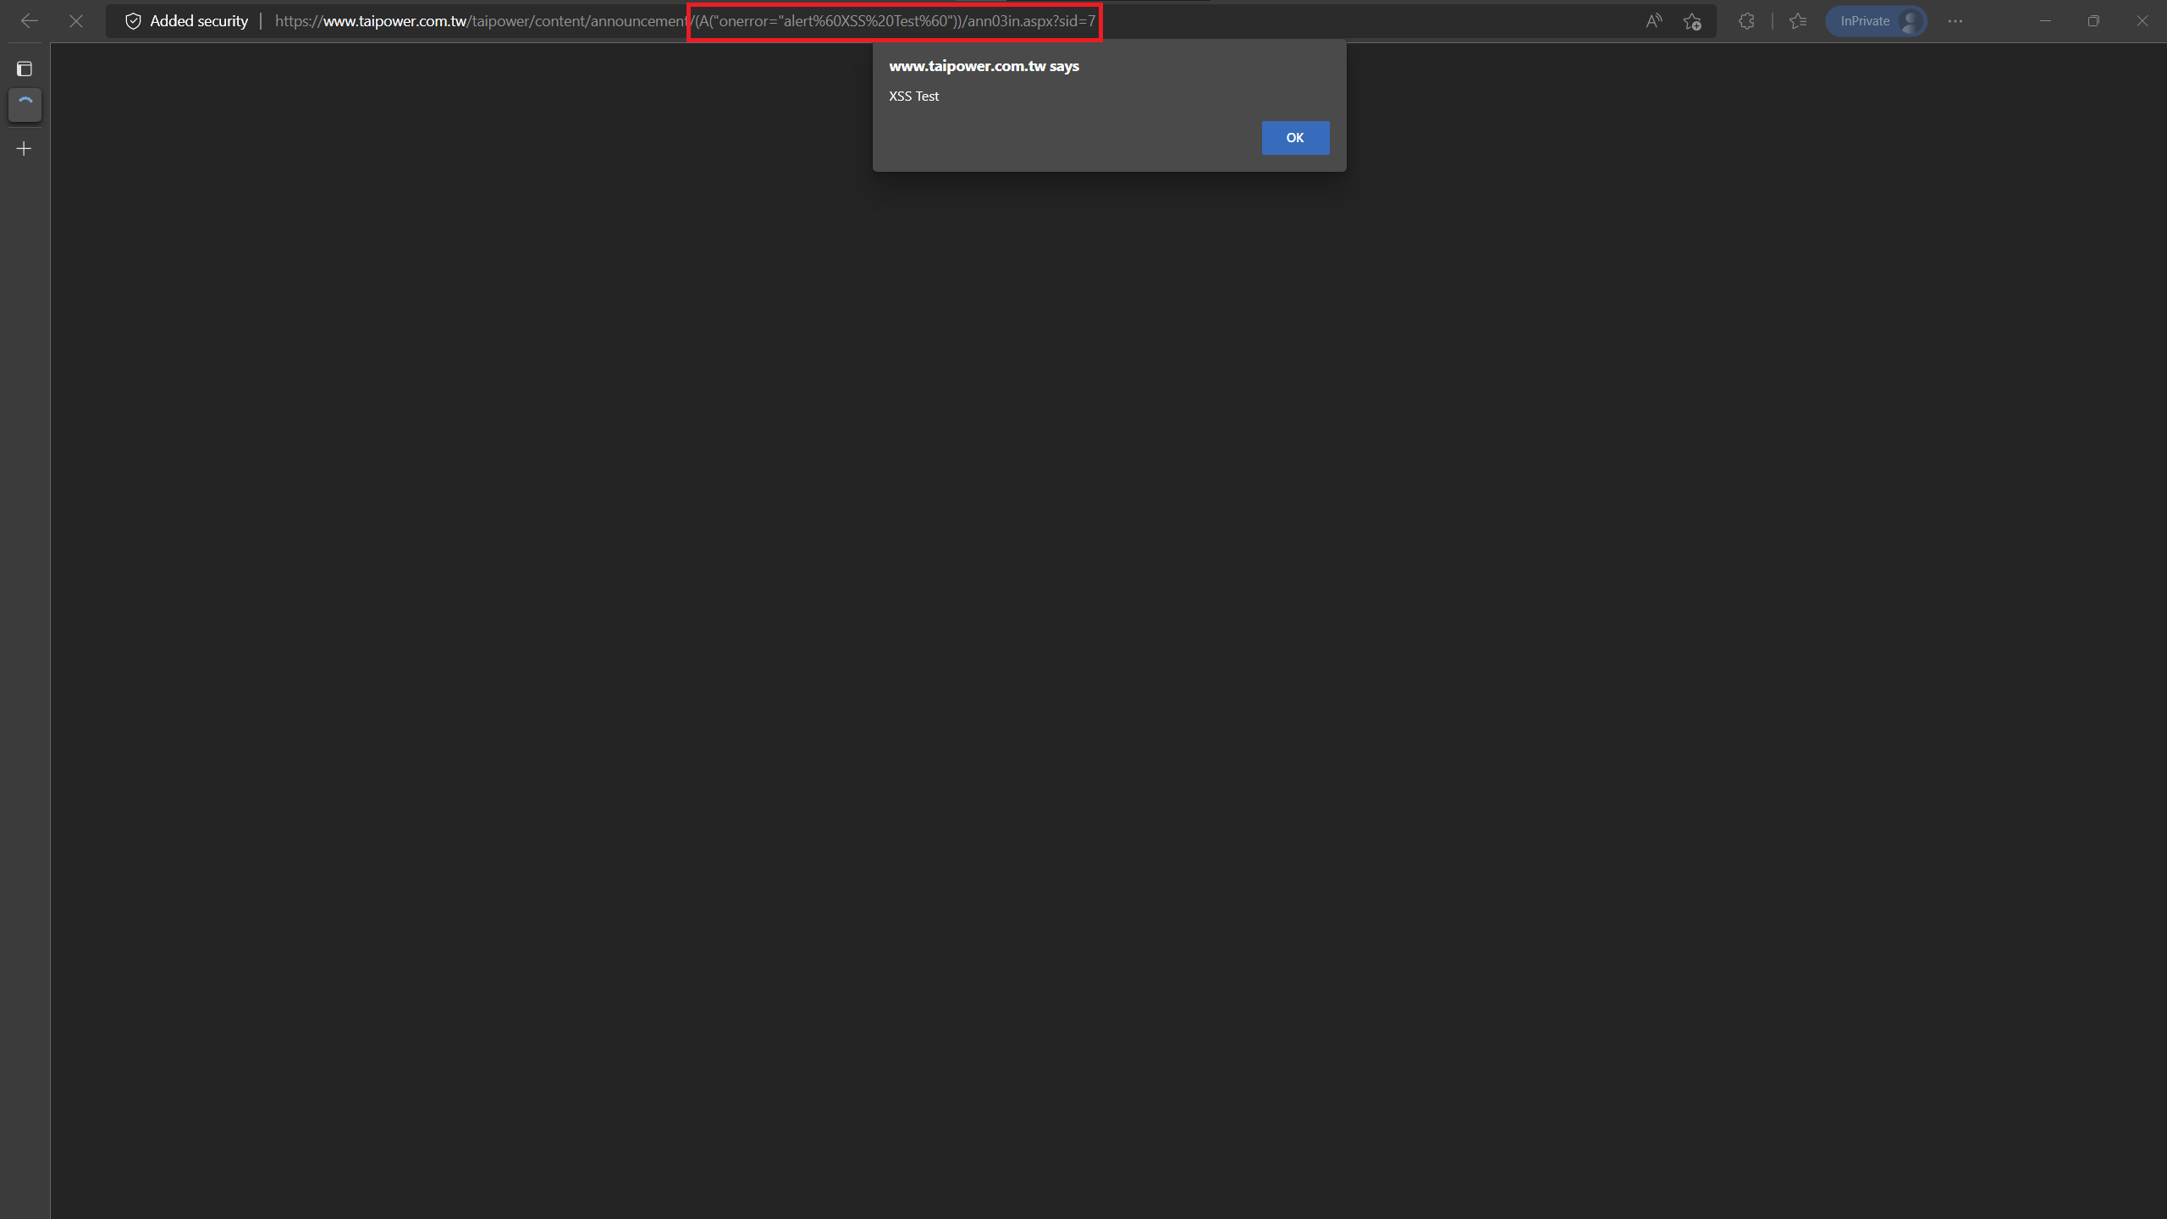
Task: Close the browser window
Action: coord(2142,21)
